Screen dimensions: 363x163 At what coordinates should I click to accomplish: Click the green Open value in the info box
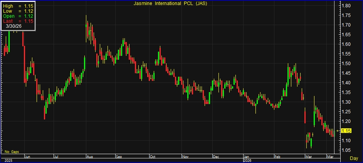coord(18,16)
